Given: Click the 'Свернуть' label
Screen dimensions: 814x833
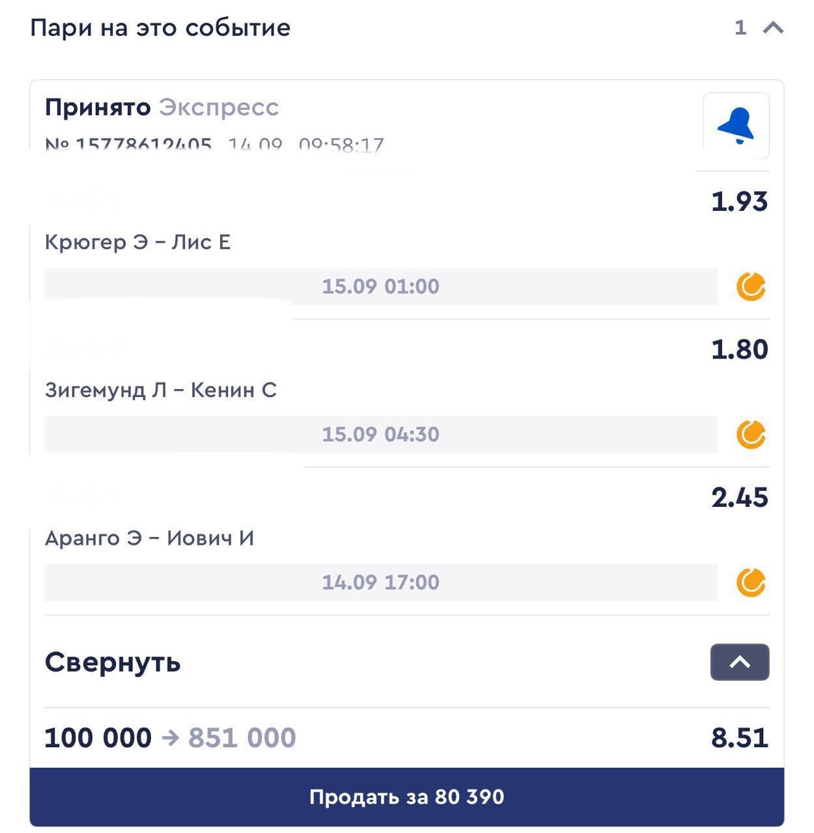Looking at the screenshot, I should pos(113,662).
